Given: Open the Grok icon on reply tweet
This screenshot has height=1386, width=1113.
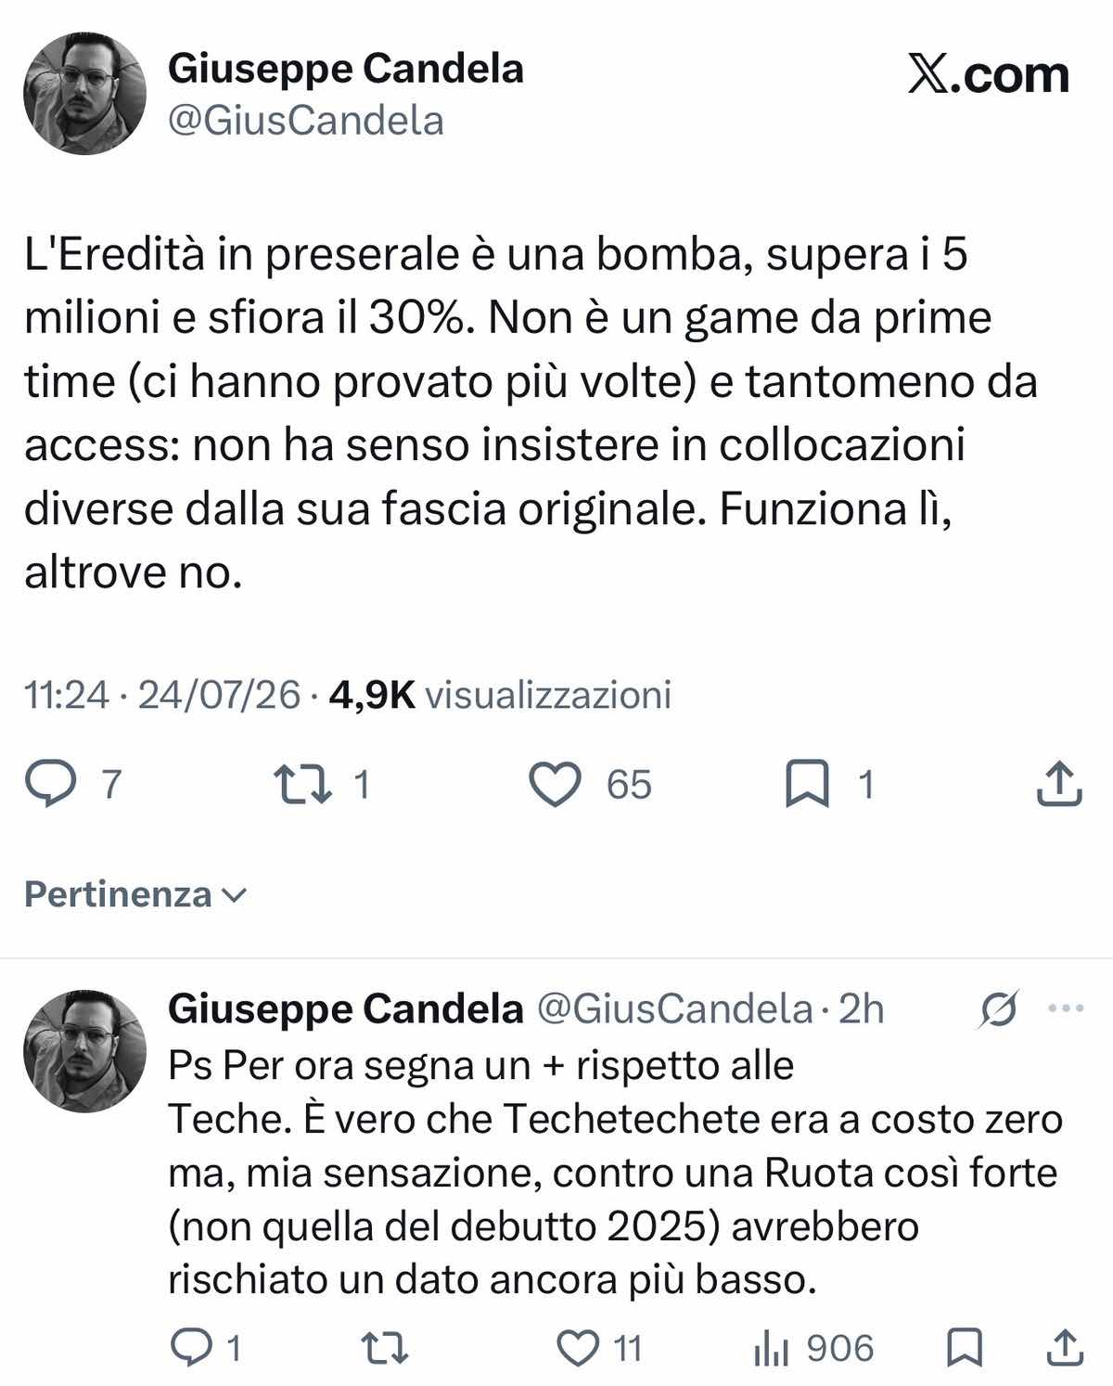Looking at the screenshot, I should (998, 1009).
